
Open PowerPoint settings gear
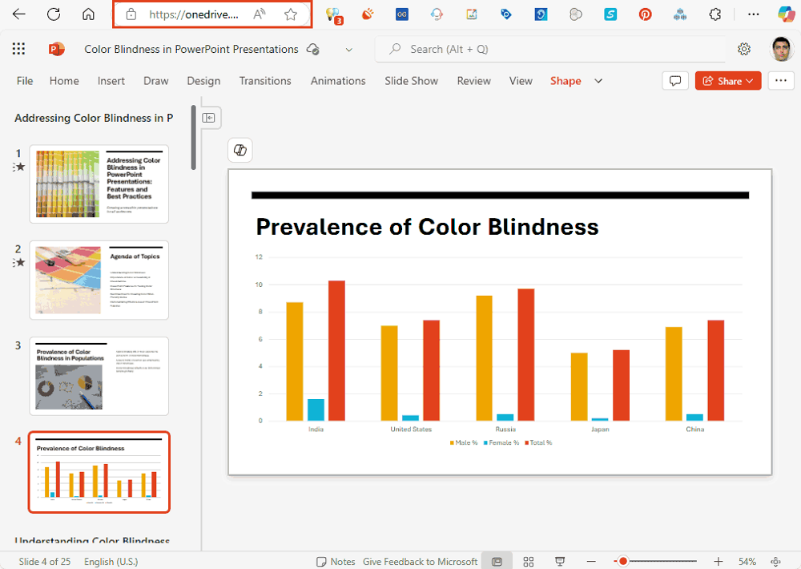pos(744,49)
